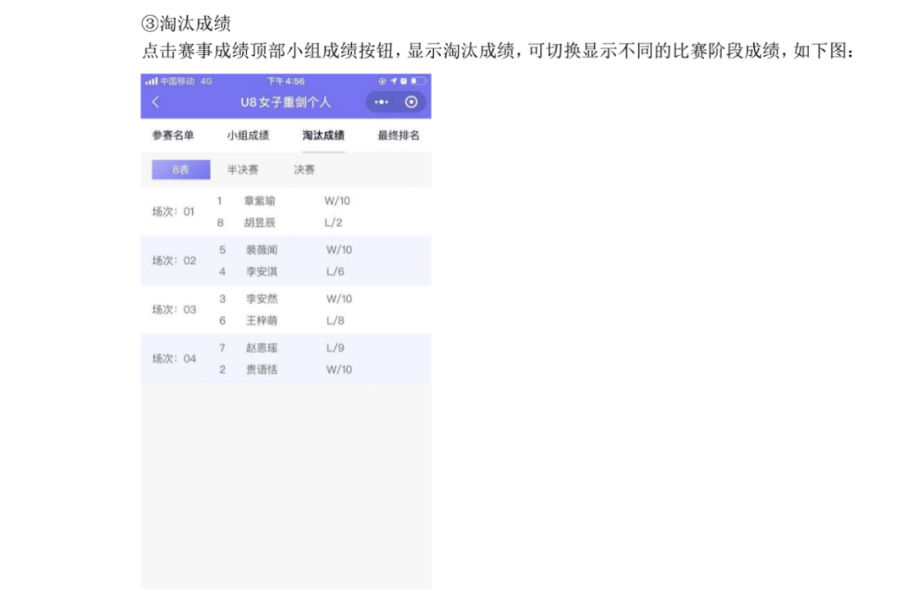Viewport: 914px width, 597px height.
Task: Click the L/8 score of 王梓萌
Action: click(x=335, y=321)
